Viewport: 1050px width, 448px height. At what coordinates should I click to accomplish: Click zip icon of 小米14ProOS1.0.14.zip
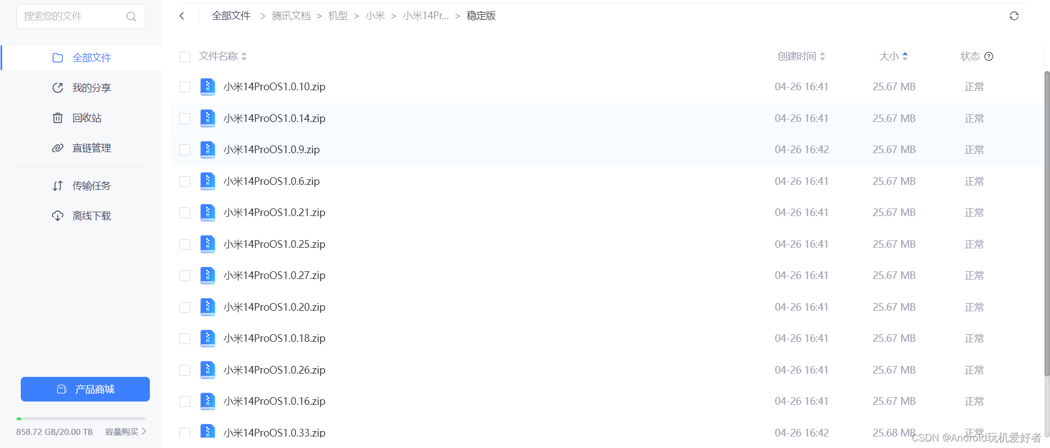[x=208, y=118]
